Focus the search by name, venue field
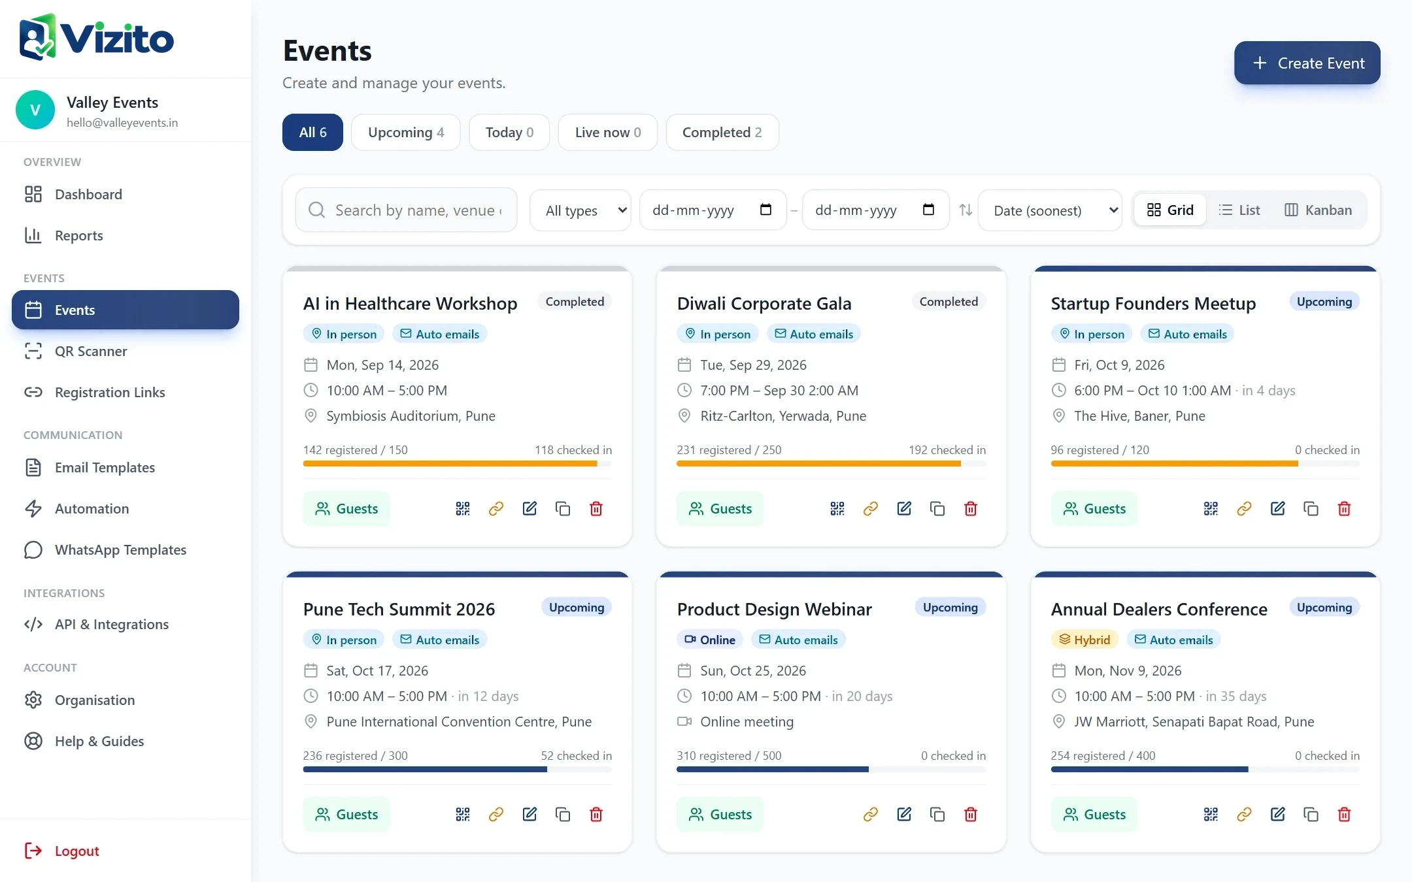This screenshot has height=882, width=1412. [406, 210]
